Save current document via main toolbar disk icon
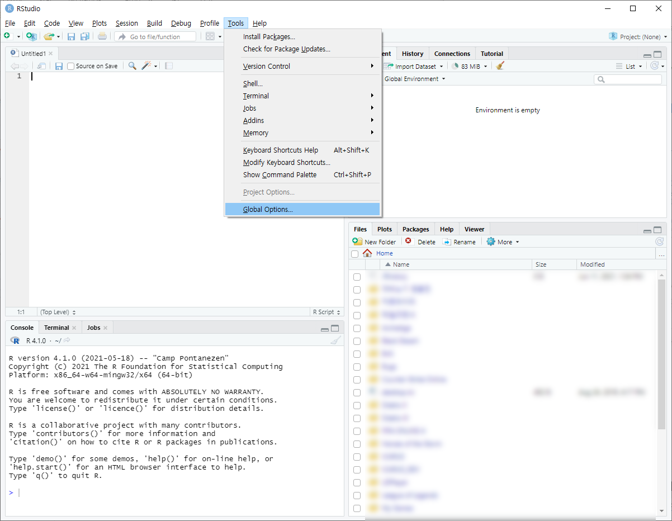 click(x=71, y=36)
